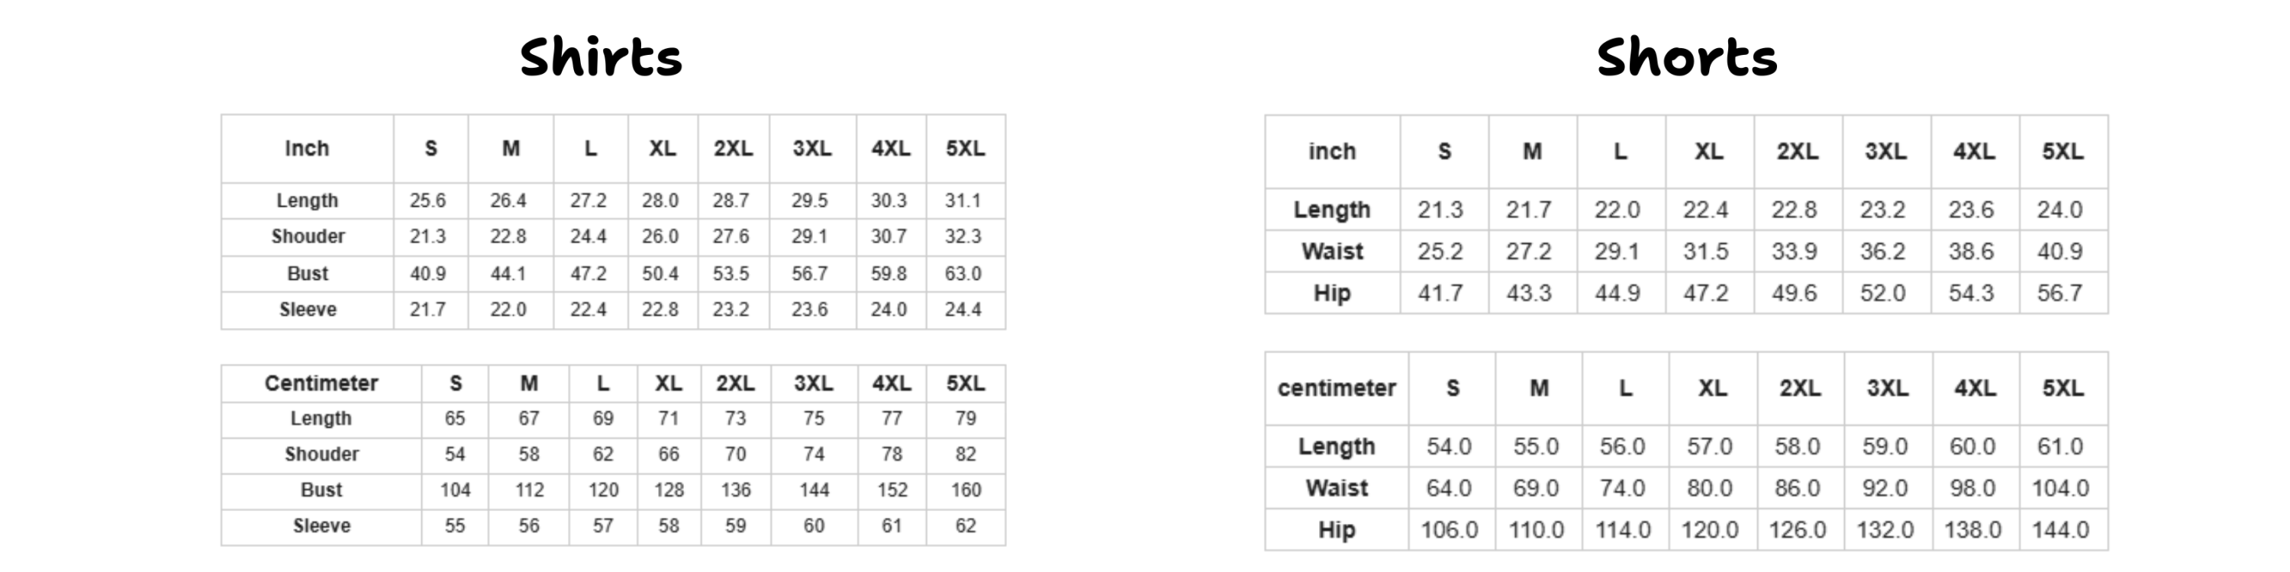Click the Shirts heading
This screenshot has height=572, width=2290.
point(601,57)
